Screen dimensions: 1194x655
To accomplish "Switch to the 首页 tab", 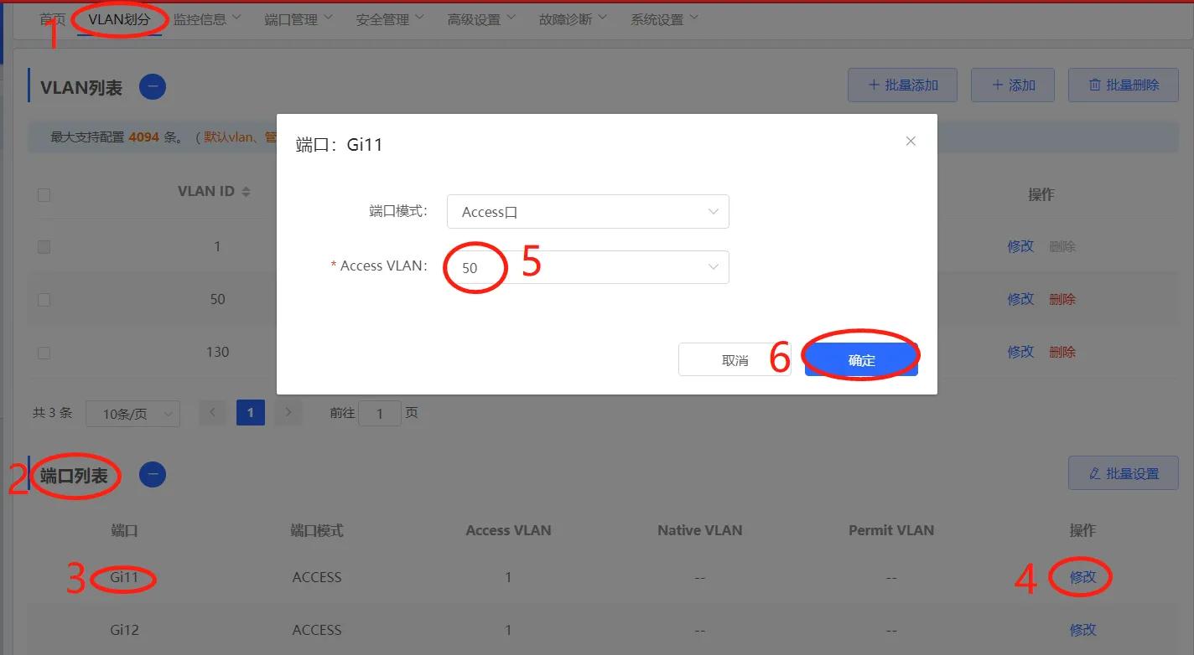I will (x=52, y=18).
